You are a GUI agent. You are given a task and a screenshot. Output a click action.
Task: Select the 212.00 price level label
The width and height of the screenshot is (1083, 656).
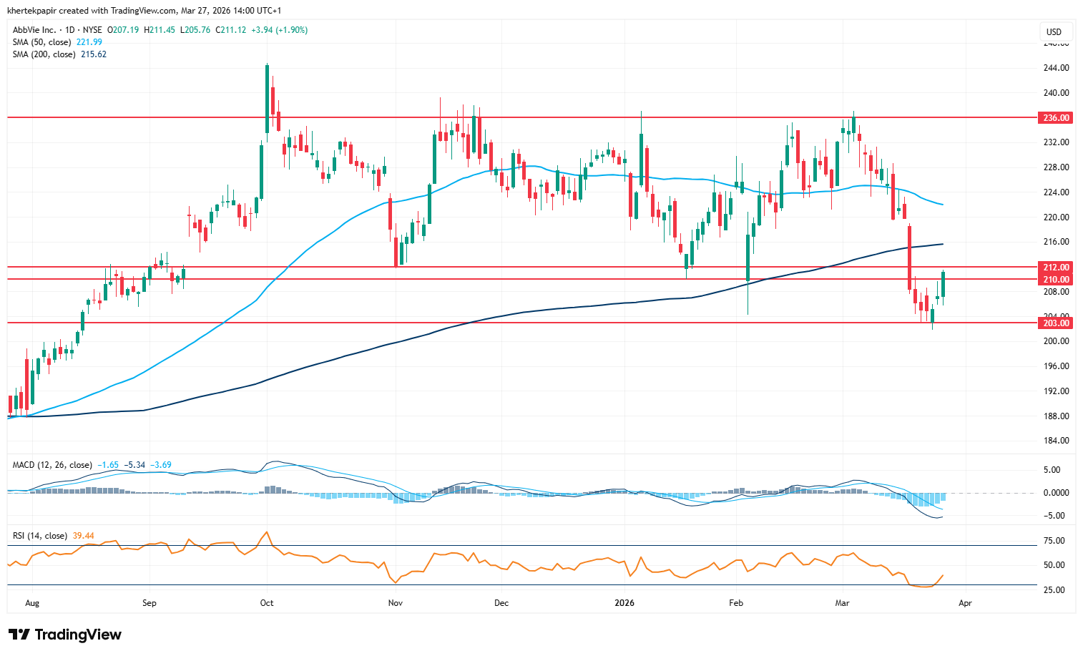point(1056,268)
